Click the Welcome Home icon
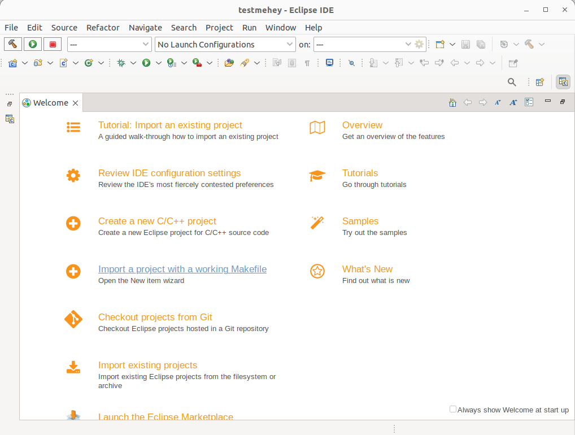The height and width of the screenshot is (435, 575). tap(452, 102)
